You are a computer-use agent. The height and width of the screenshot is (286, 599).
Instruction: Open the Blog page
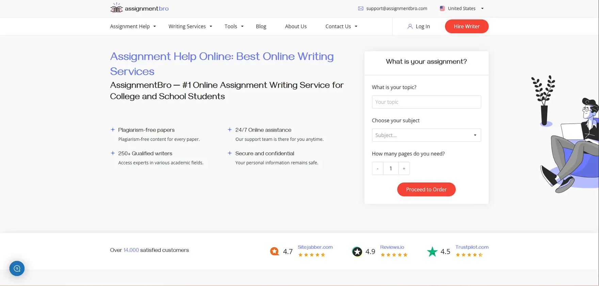pos(261,26)
